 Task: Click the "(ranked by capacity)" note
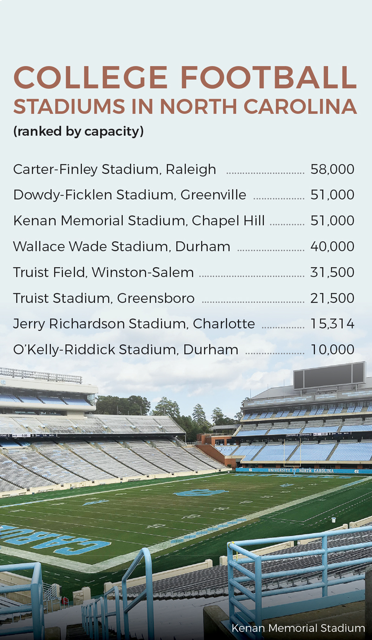coord(79,131)
